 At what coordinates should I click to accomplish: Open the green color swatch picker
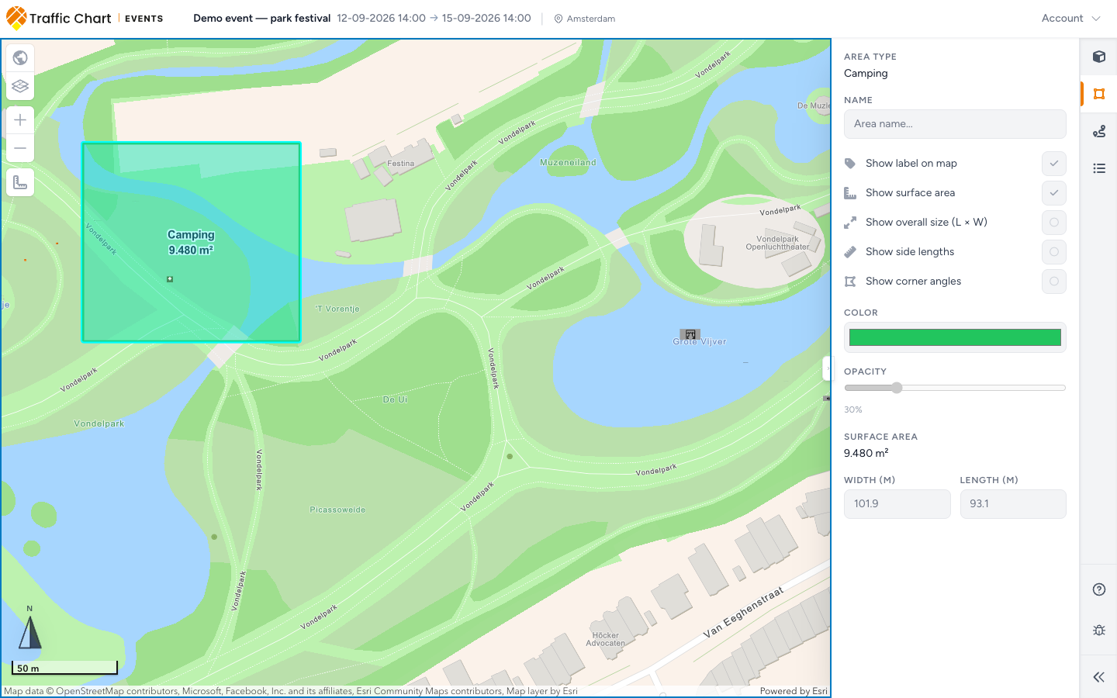[x=955, y=337]
